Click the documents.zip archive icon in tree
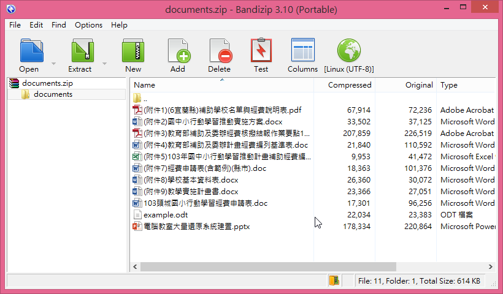The image size is (503, 294). tap(14, 83)
